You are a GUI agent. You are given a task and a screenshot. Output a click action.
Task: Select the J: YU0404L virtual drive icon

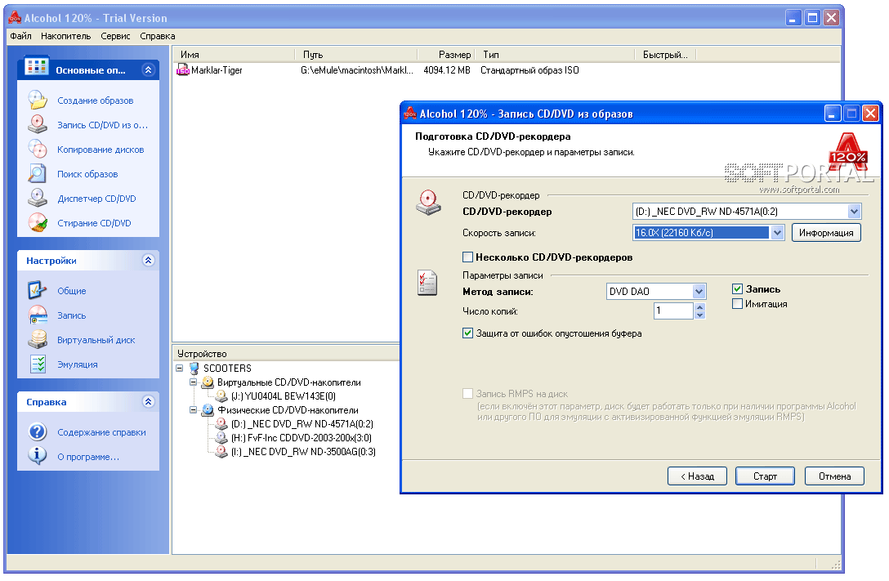221,396
